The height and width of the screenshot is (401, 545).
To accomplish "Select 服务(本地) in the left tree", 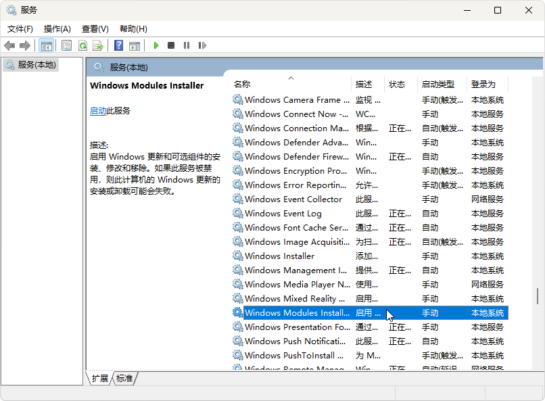I will coord(37,65).
